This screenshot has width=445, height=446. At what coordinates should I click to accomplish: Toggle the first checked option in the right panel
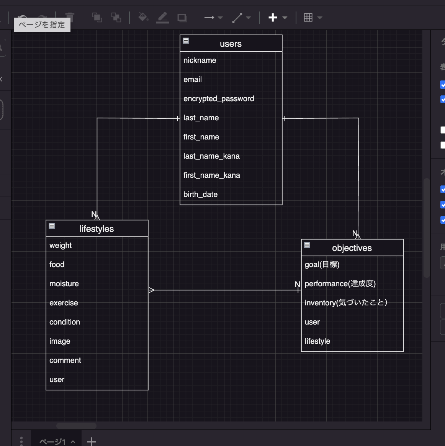(443, 85)
